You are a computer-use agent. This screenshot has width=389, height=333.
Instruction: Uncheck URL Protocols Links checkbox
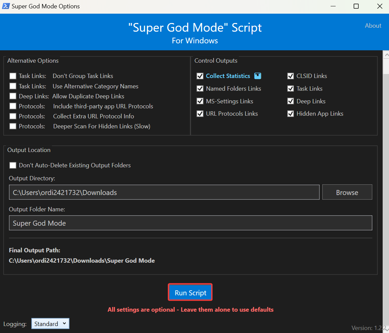[200, 114]
